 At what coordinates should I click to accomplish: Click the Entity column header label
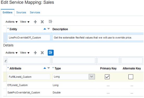[x=13, y=29]
